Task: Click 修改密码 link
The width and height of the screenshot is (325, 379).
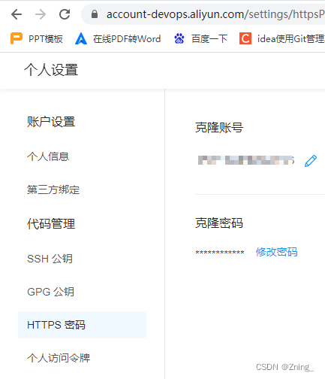Action: [x=276, y=252]
